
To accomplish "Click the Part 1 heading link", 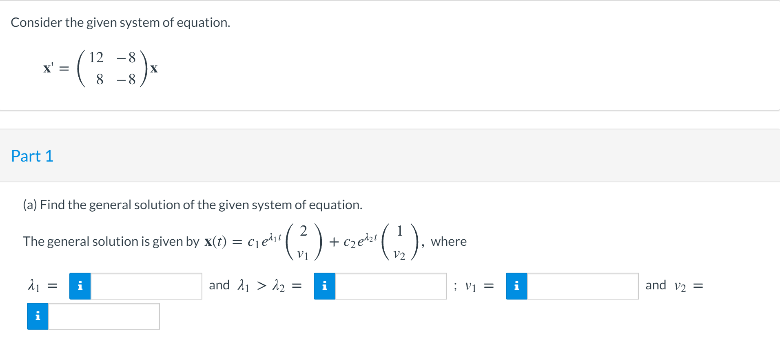I will click(32, 156).
